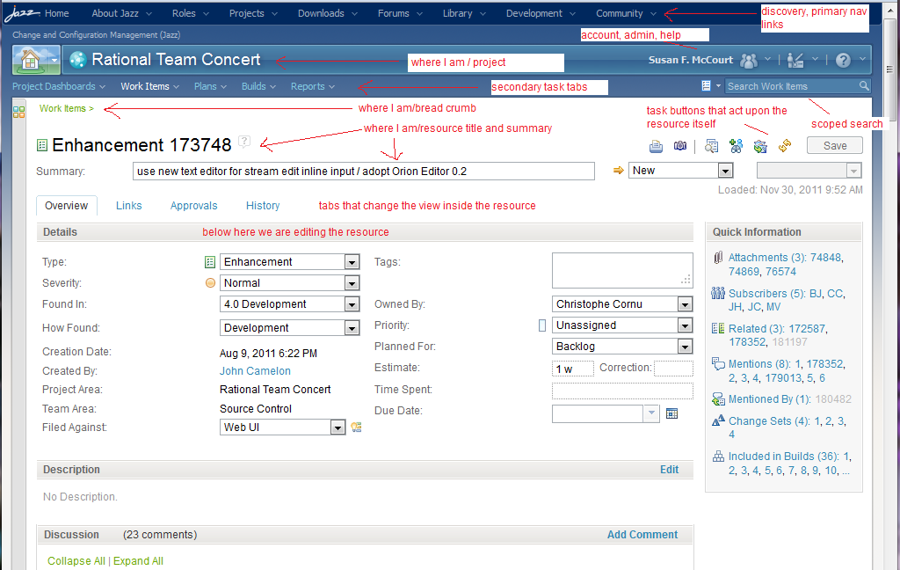Click the grid icon left of breadcrumb
Viewport: 900px width, 570px height.
pos(19,112)
